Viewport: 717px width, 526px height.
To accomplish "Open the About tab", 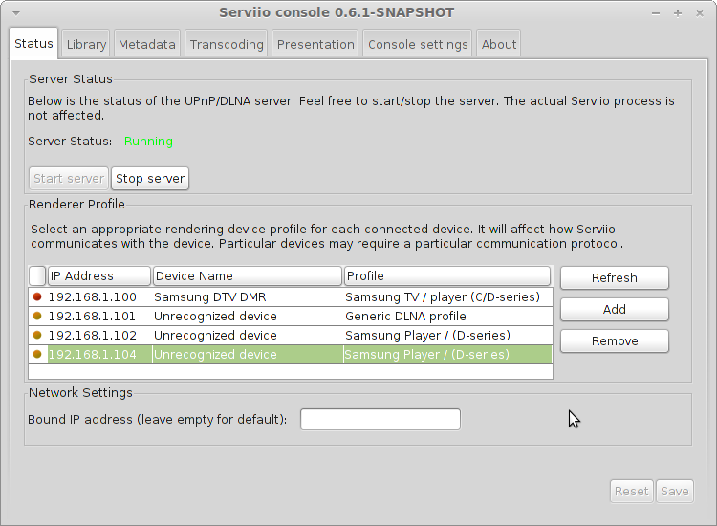I will point(498,44).
